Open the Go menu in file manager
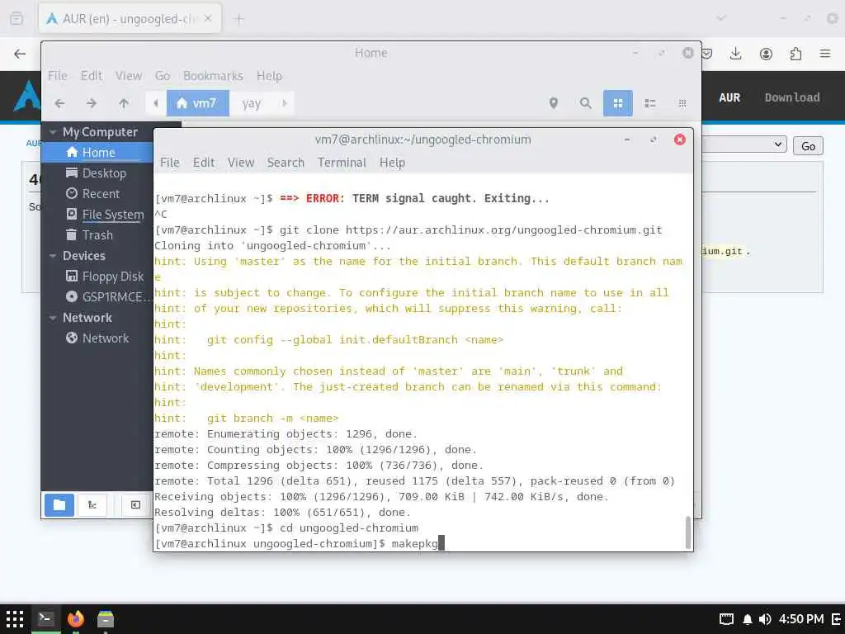Screen dimensions: 845x634 coord(163,75)
